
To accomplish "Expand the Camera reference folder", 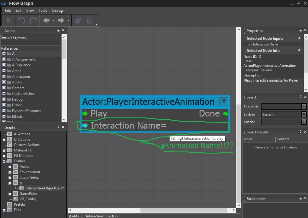I will [x=4, y=88].
